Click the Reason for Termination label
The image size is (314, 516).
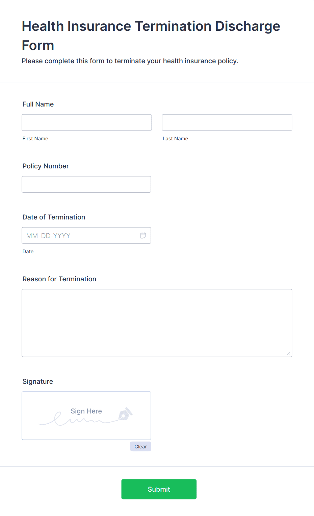click(59, 279)
